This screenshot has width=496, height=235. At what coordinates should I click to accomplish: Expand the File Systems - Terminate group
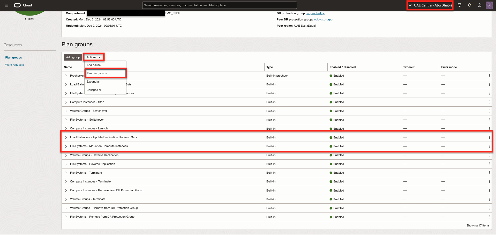click(x=66, y=173)
